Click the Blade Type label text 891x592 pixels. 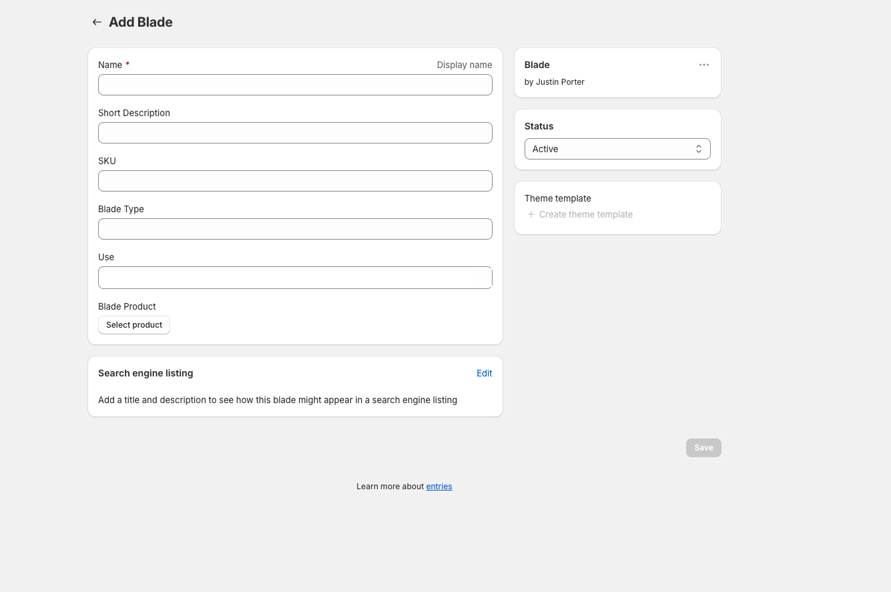(x=121, y=209)
